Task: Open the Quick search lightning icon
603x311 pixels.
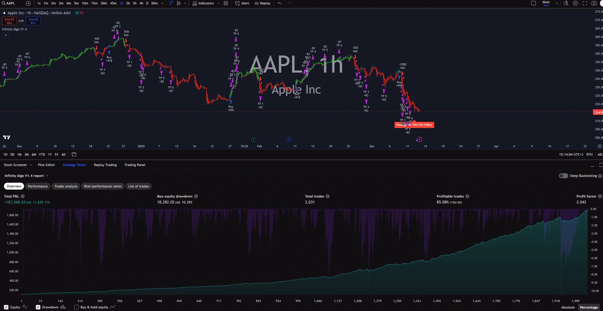Action: 566,3
